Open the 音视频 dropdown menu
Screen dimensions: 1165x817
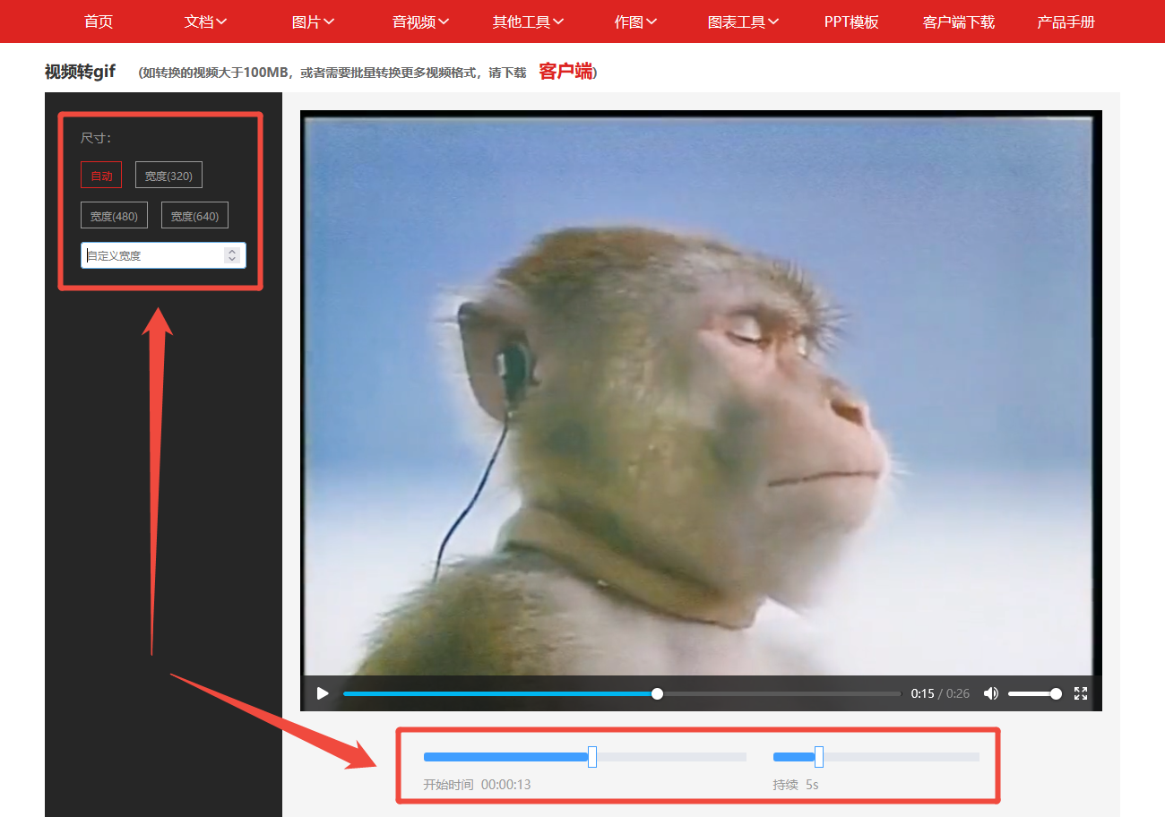click(x=421, y=21)
